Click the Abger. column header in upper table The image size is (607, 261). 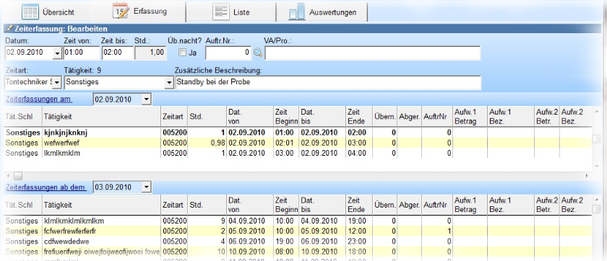410,116
